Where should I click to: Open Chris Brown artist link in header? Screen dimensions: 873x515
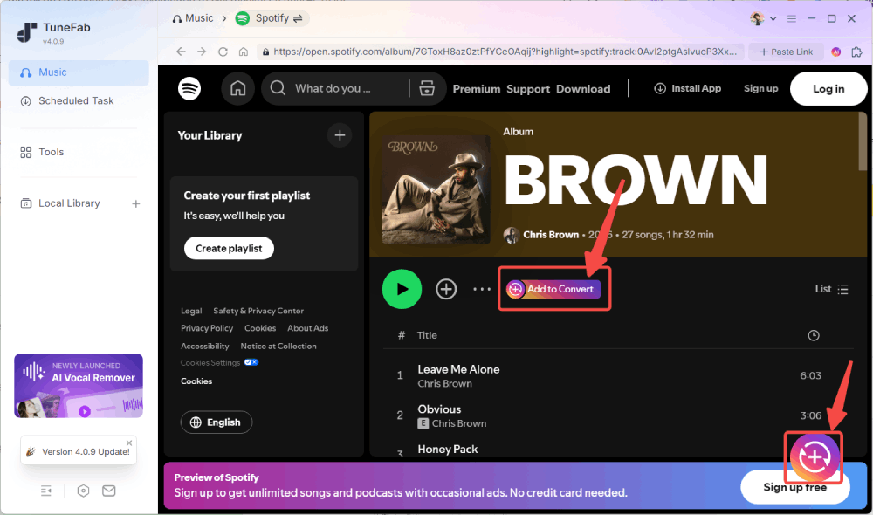551,235
